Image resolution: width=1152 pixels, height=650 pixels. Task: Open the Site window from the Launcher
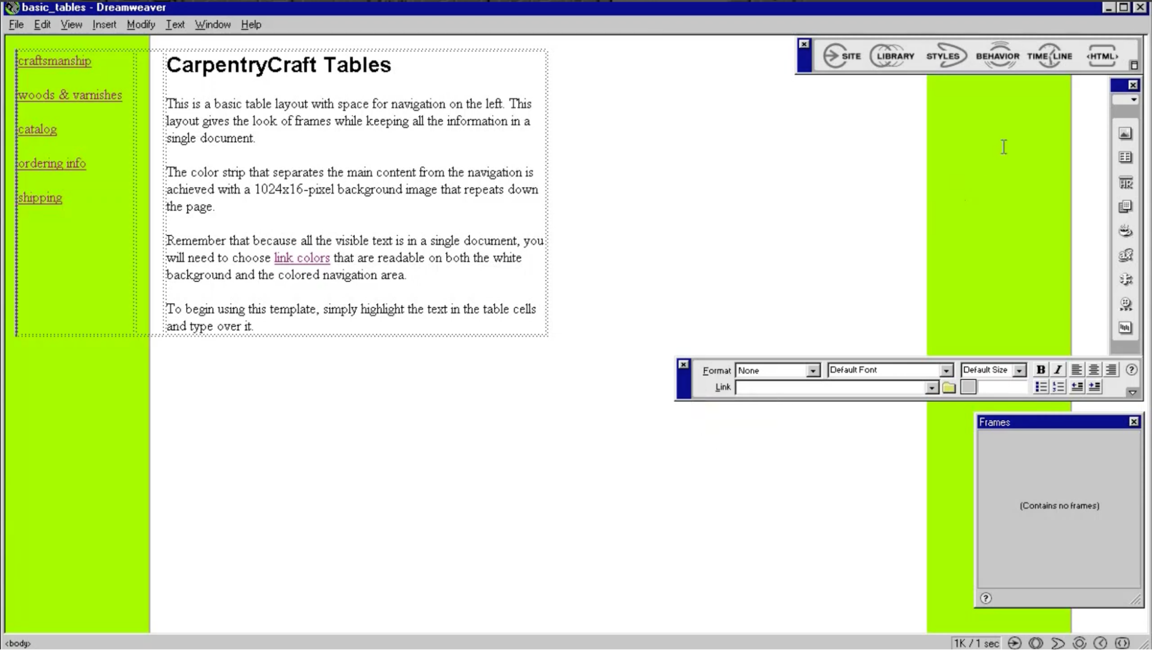pos(842,56)
